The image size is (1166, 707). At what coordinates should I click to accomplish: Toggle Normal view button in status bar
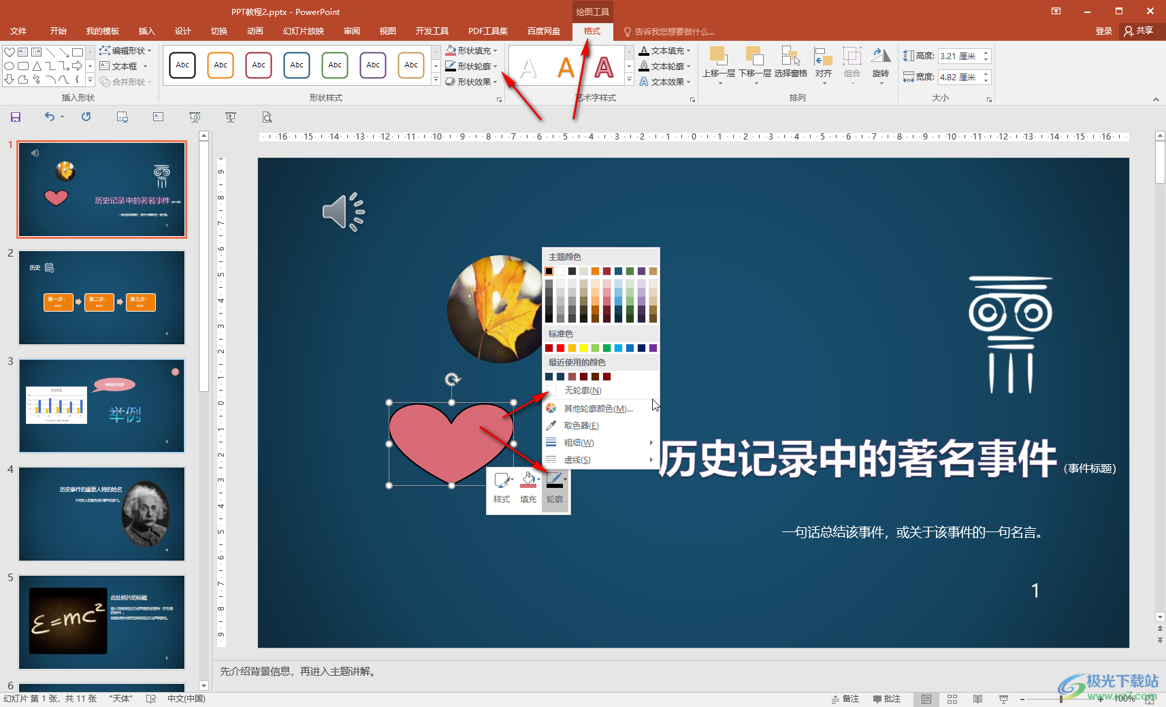coord(926,699)
